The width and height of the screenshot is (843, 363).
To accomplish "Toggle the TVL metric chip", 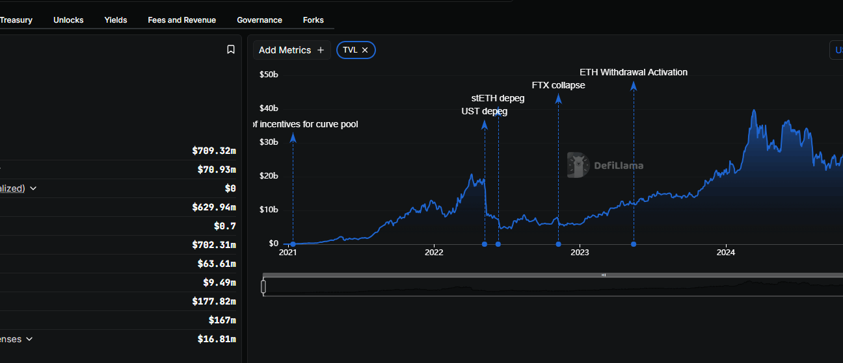I will (356, 50).
